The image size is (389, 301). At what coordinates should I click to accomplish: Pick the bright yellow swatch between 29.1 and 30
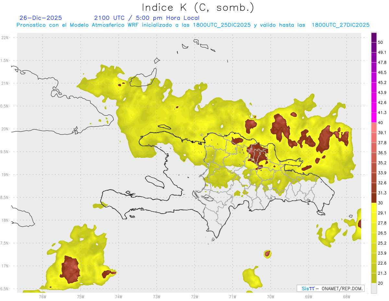[x=374, y=208]
